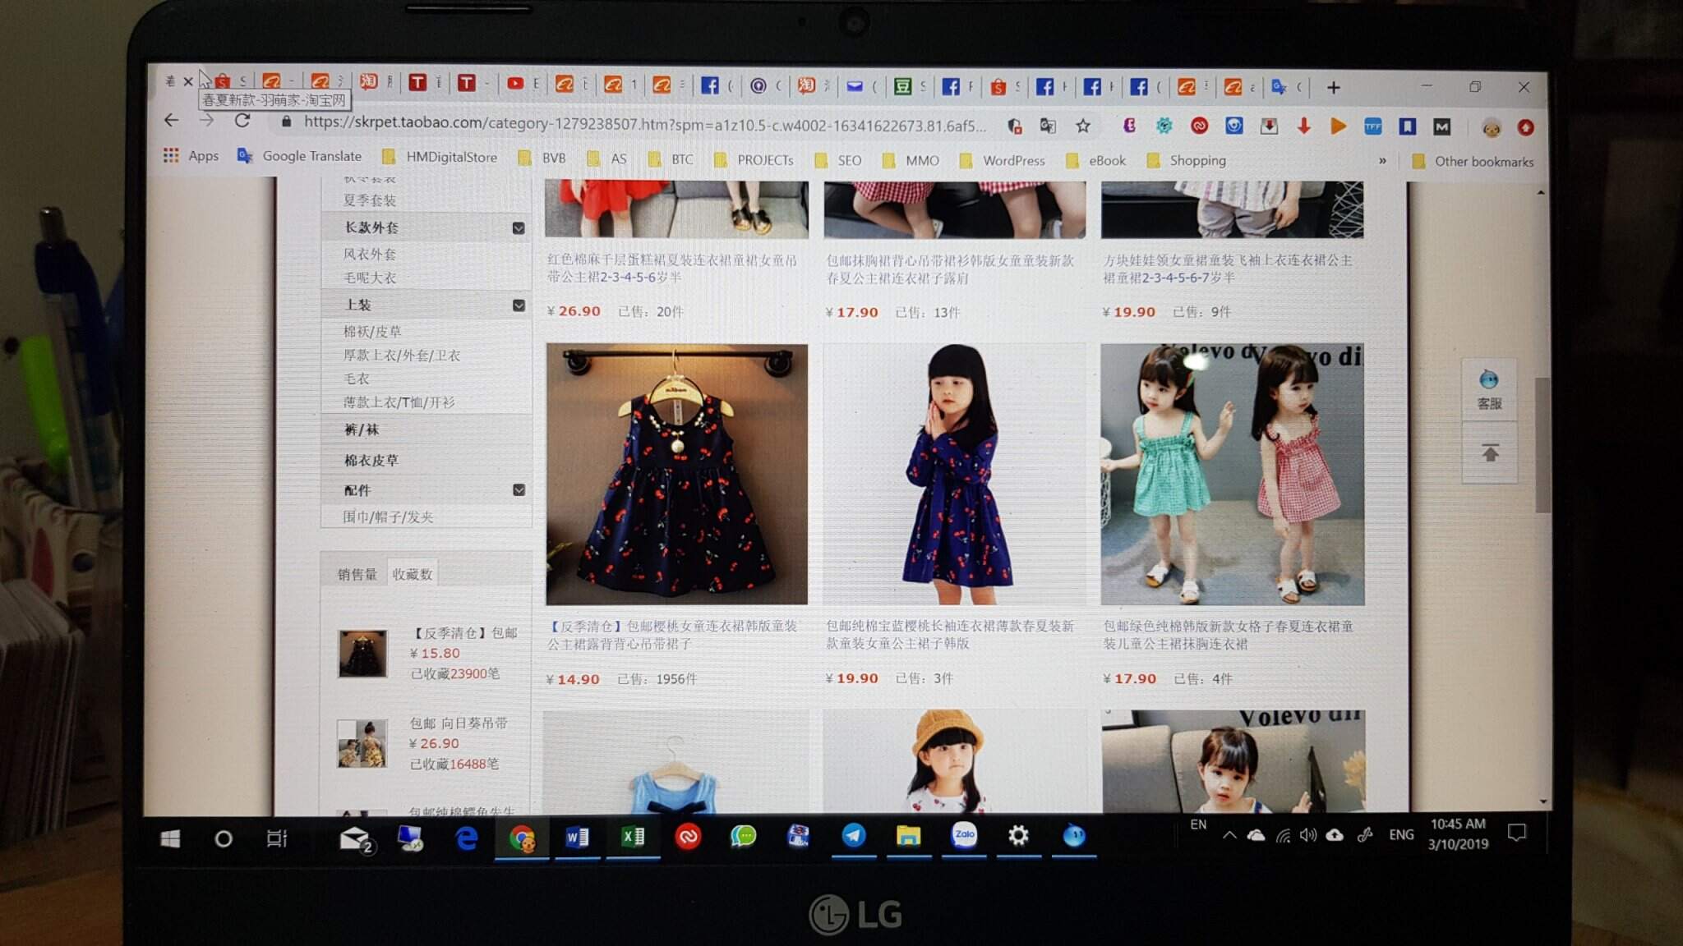This screenshot has height=946, width=1683.
Task: Click the back-to-top arrow button
Action: coord(1489,453)
